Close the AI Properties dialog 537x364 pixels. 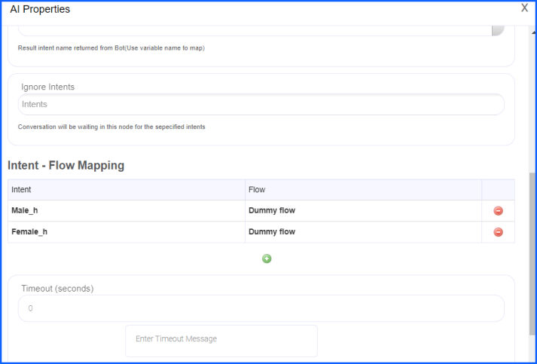[x=525, y=8]
